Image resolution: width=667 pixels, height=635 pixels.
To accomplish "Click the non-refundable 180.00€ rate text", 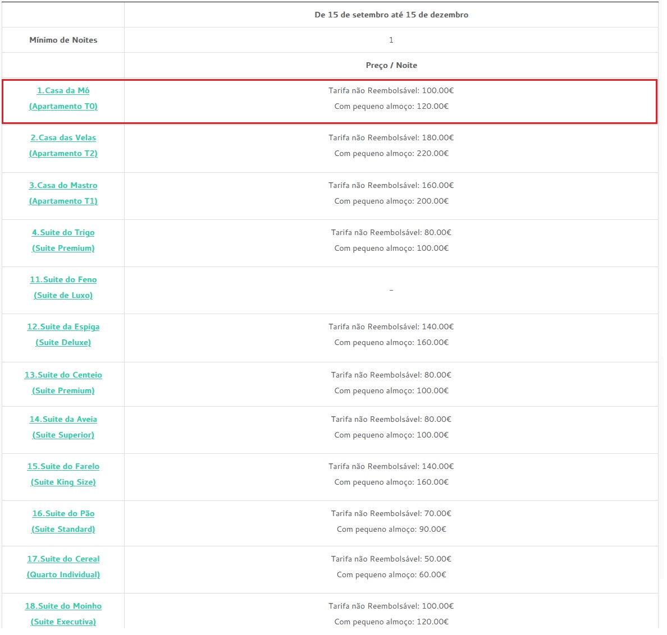I will click(x=391, y=138).
